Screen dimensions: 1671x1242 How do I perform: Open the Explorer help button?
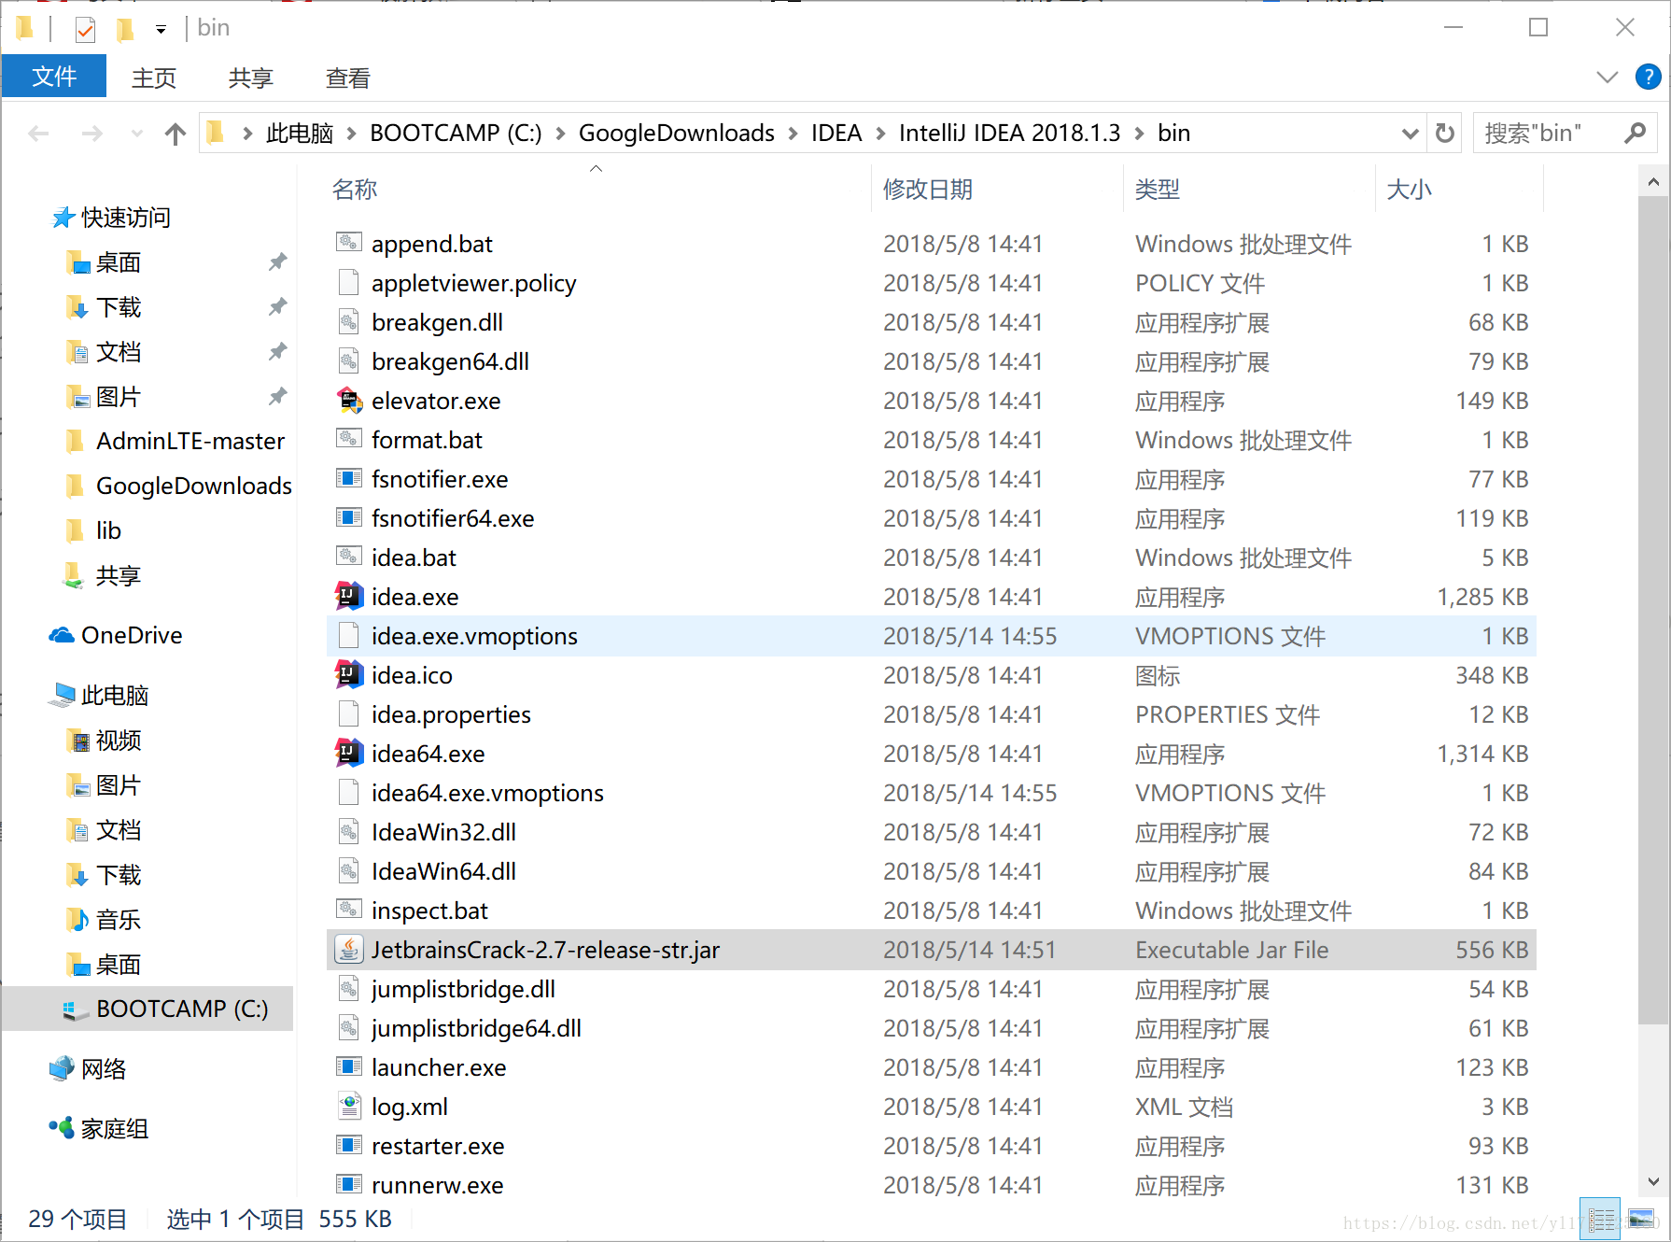pyautogui.click(x=1648, y=78)
